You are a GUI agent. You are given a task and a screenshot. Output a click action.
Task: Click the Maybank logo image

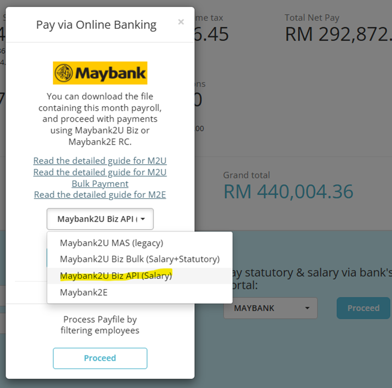click(x=100, y=73)
